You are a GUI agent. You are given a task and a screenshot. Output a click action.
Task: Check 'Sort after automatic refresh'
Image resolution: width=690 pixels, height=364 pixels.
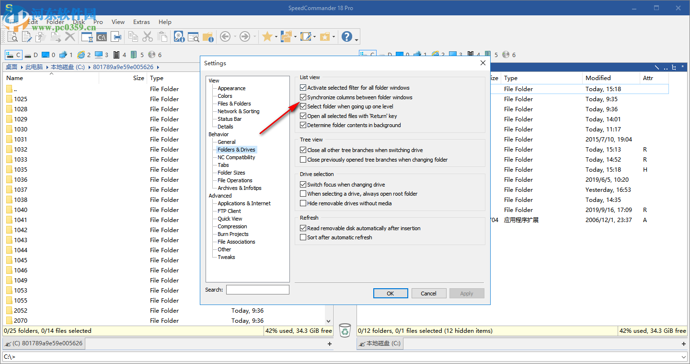303,237
